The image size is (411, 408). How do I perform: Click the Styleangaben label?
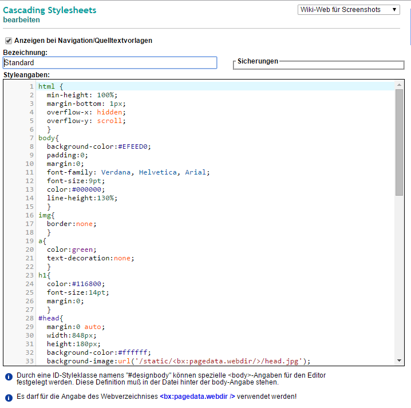tap(26, 75)
